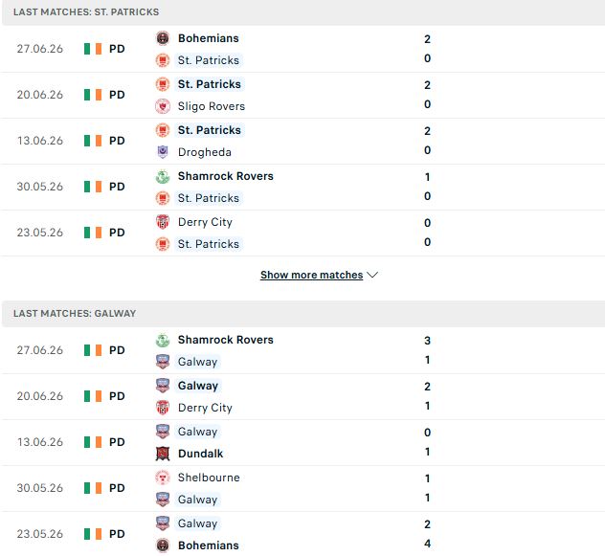
Task: Open Galway vs Dundalk team name Dundalk
Action: coord(200,454)
